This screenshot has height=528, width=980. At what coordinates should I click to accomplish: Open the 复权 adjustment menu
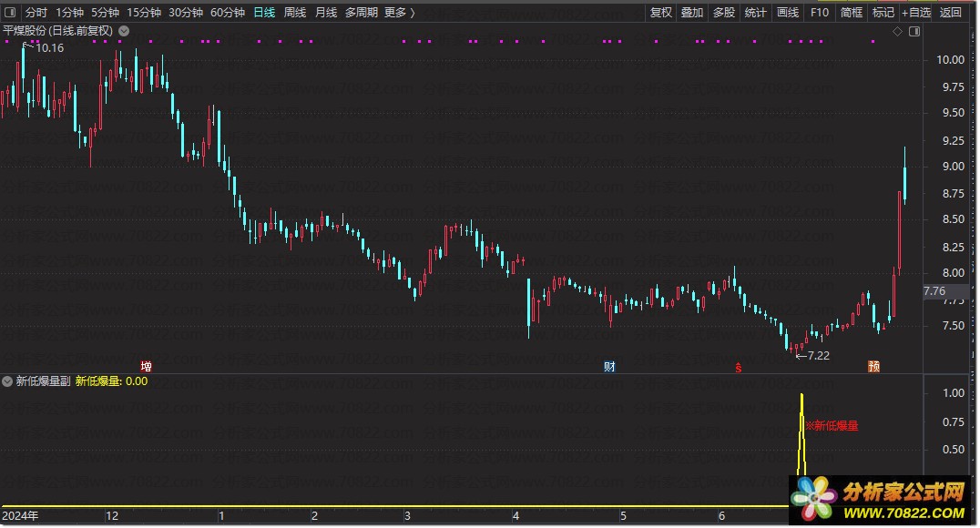point(660,13)
